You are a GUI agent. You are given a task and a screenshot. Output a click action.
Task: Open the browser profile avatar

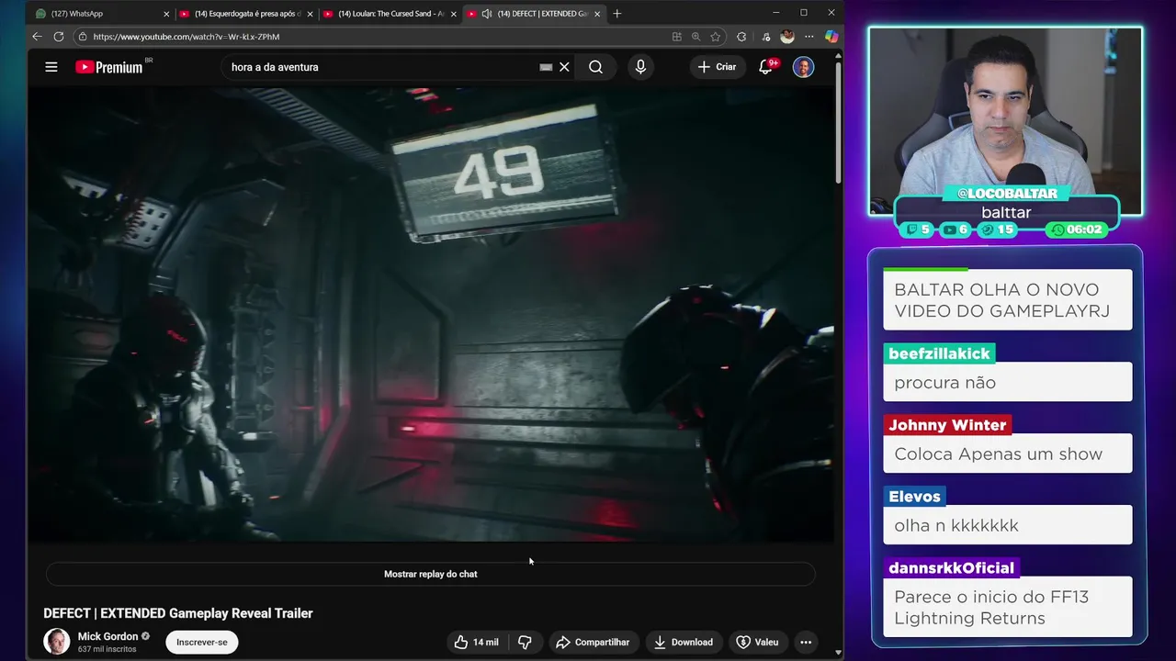[786, 37]
